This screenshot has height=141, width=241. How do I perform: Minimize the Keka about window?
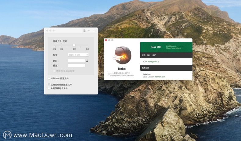click(109, 40)
